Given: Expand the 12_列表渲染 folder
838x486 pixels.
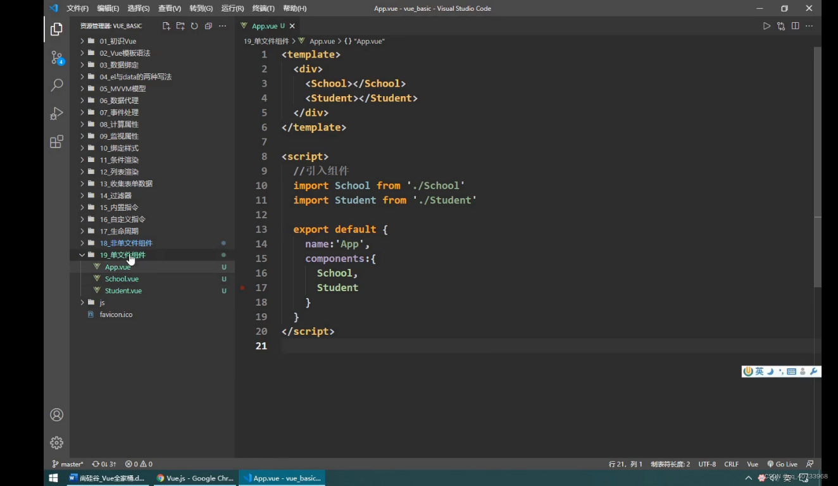Looking at the screenshot, I should [x=152, y=171].
